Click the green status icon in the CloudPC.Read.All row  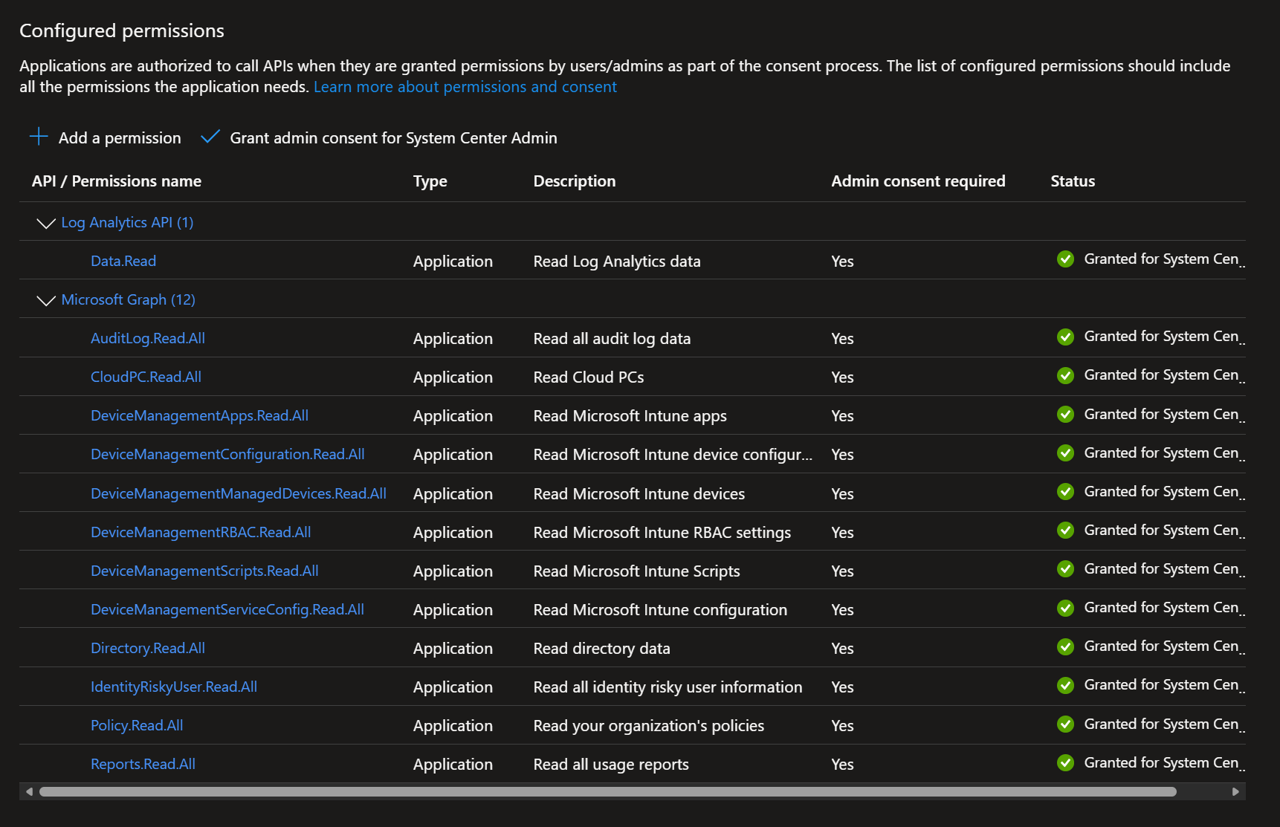pyautogui.click(x=1065, y=375)
